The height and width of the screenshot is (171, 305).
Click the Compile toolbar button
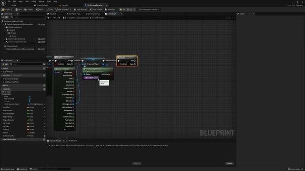[x=6, y=9]
